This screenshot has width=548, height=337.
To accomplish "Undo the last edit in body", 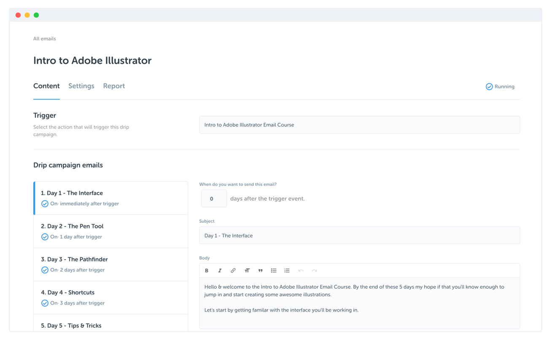I will (x=301, y=271).
